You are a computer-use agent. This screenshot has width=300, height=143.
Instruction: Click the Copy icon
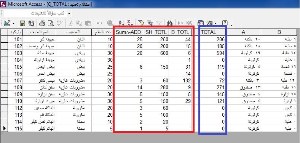79,23
